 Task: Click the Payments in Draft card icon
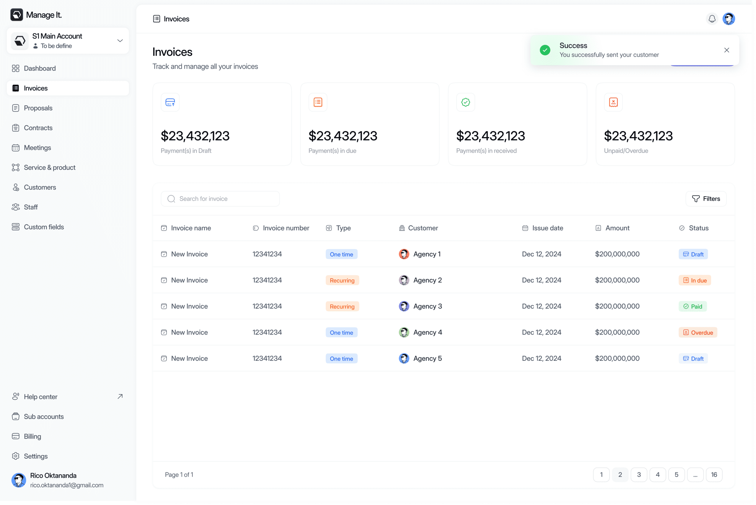tap(170, 102)
